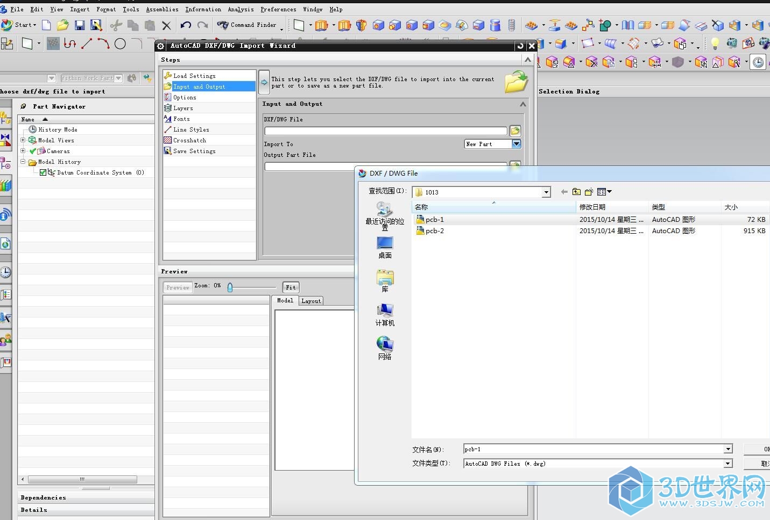Collapse the Steps section chevron
The width and height of the screenshot is (770, 520).
[528, 60]
